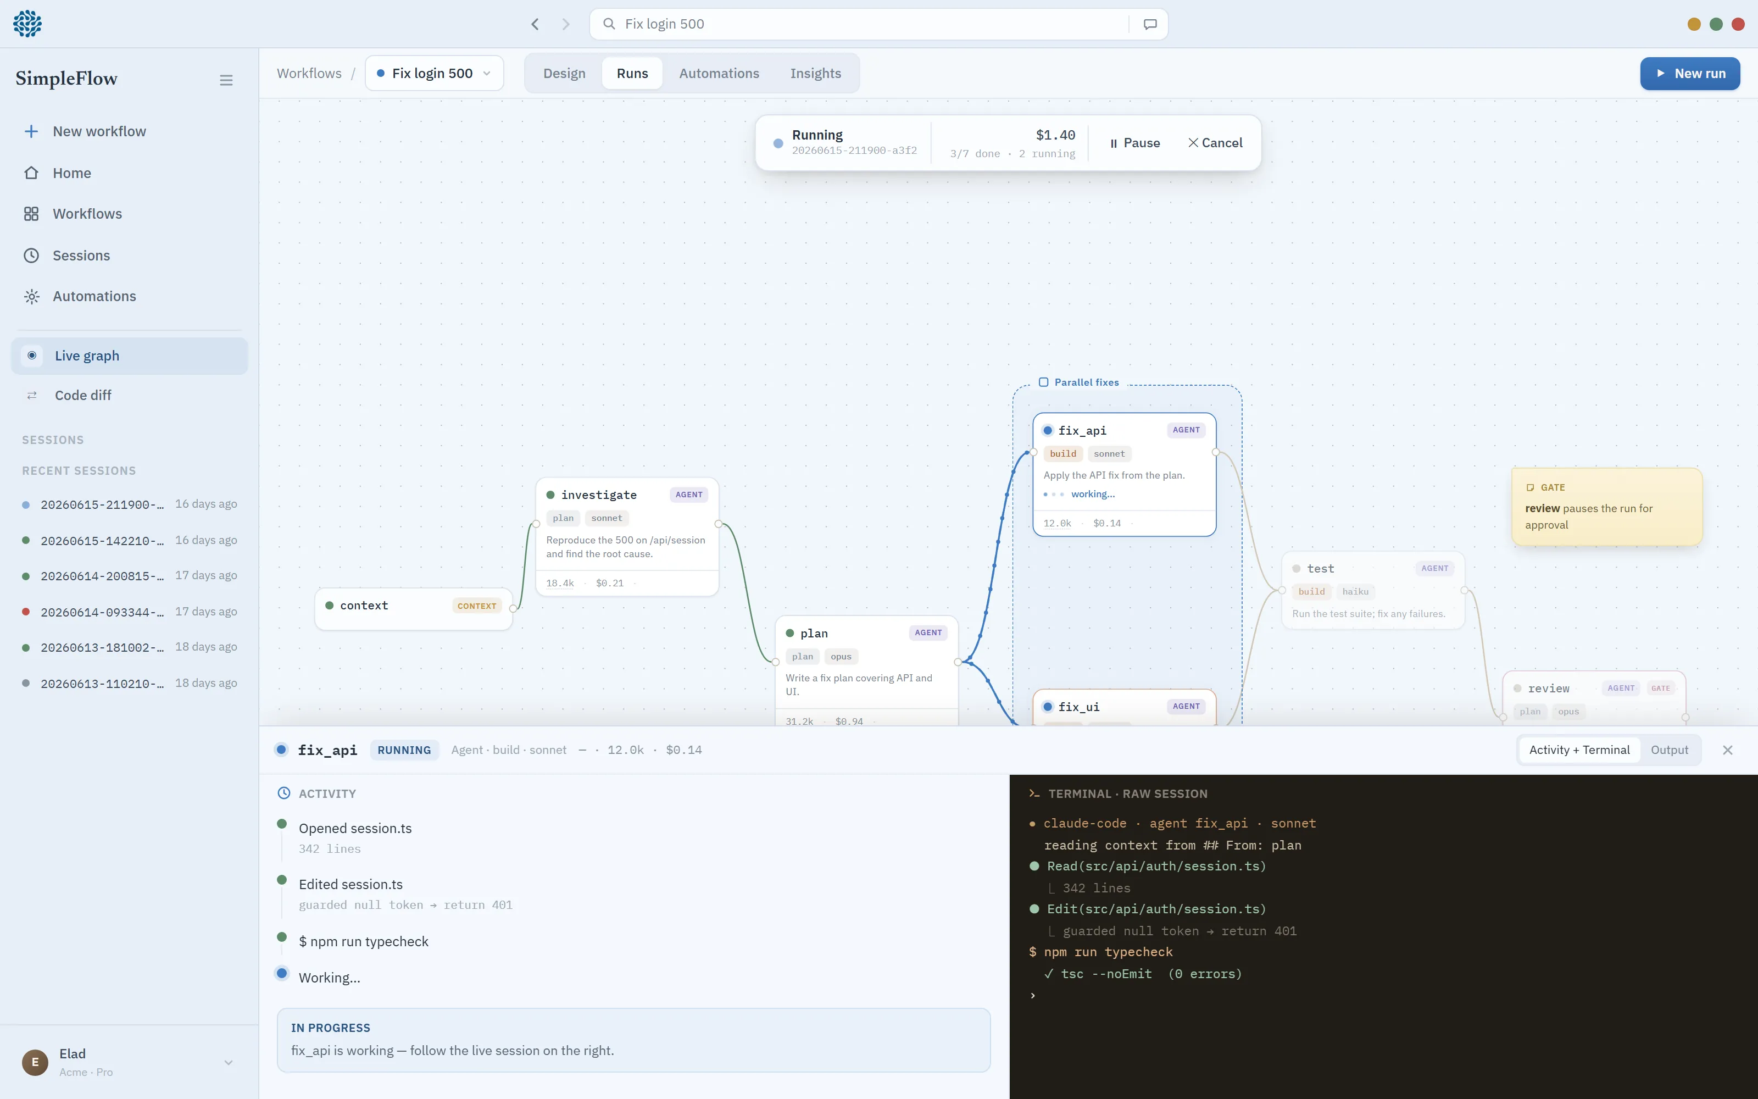The width and height of the screenshot is (1758, 1099).
Task: Select Code diff view
Action: click(129, 396)
